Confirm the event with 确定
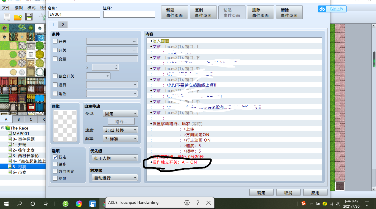This screenshot has height=209, width=376. pyautogui.click(x=261, y=193)
